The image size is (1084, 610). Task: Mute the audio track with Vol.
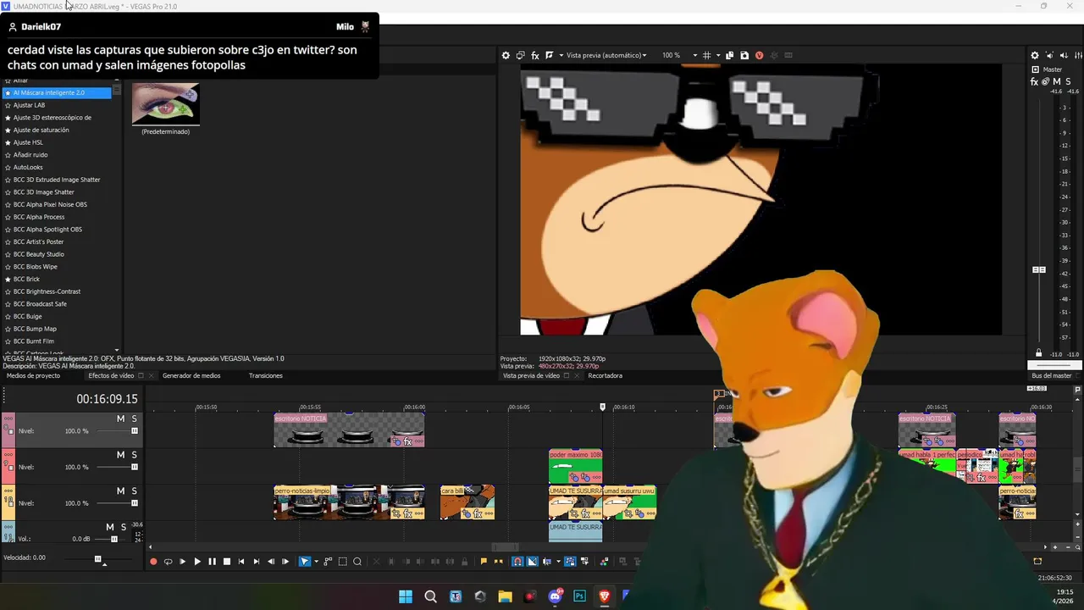coord(110,527)
